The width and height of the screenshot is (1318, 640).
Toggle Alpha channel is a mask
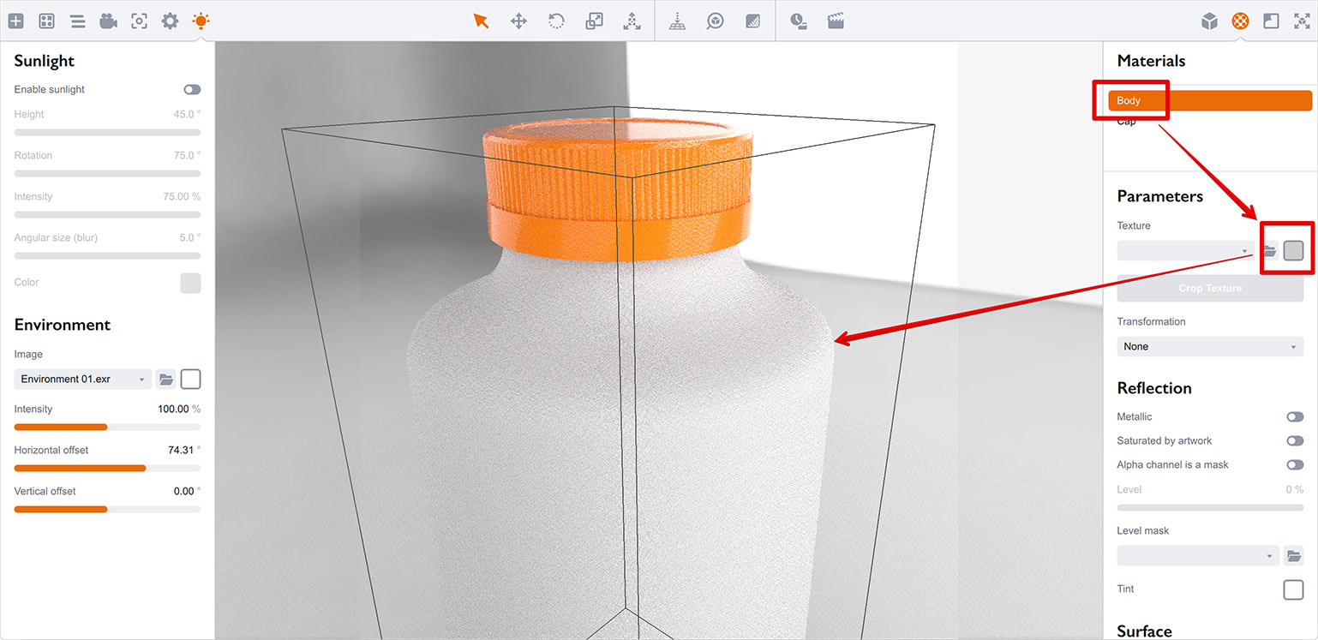[x=1294, y=464]
